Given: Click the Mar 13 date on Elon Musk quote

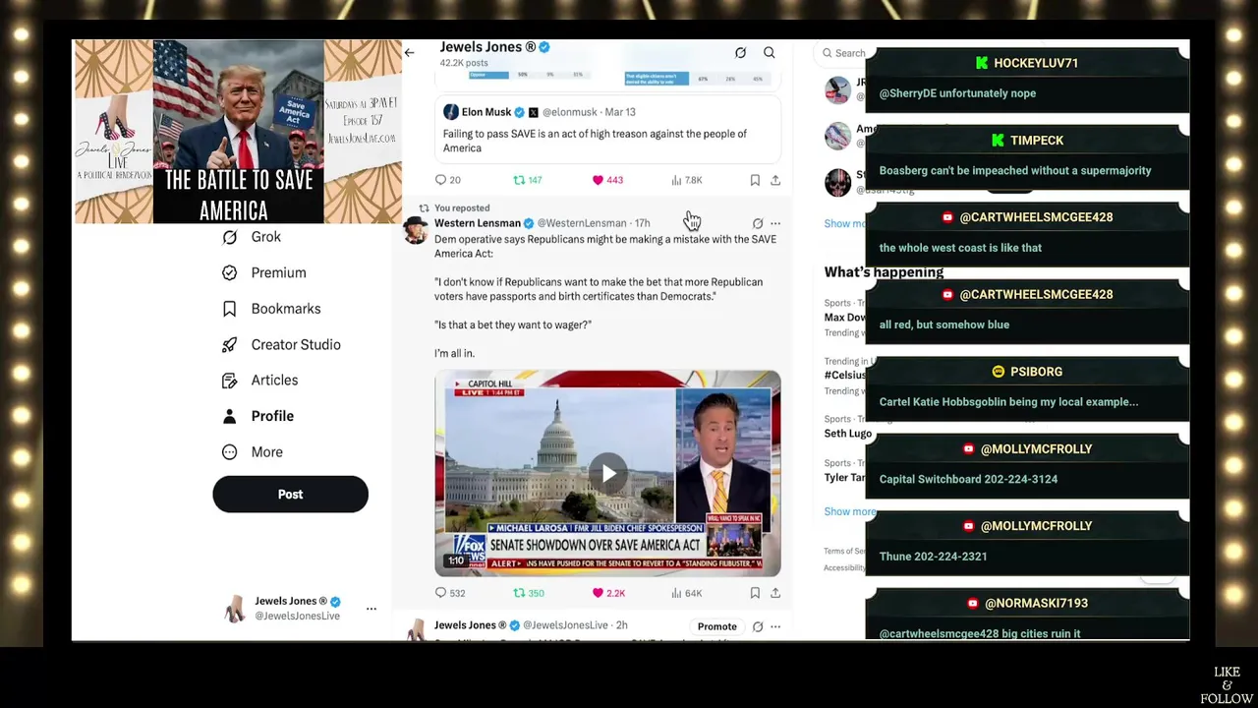Looking at the screenshot, I should tap(620, 112).
